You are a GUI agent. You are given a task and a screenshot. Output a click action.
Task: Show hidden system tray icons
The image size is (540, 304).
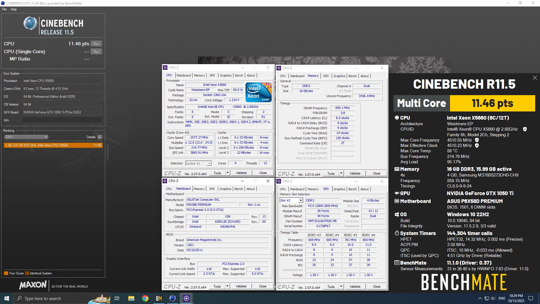pyautogui.click(x=480, y=298)
